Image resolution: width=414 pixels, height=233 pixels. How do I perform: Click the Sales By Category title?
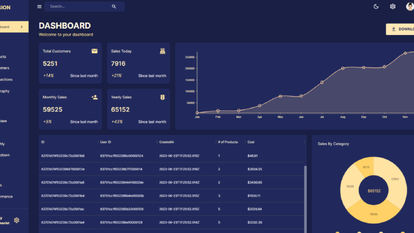coord(333,144)
